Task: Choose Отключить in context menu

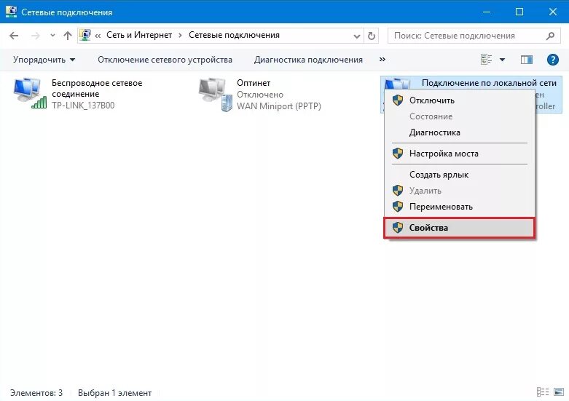Action: point(460,100)
